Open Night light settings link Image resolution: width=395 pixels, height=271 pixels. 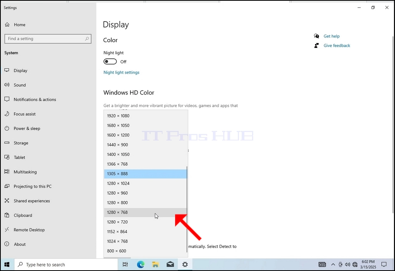coord(121,73)
